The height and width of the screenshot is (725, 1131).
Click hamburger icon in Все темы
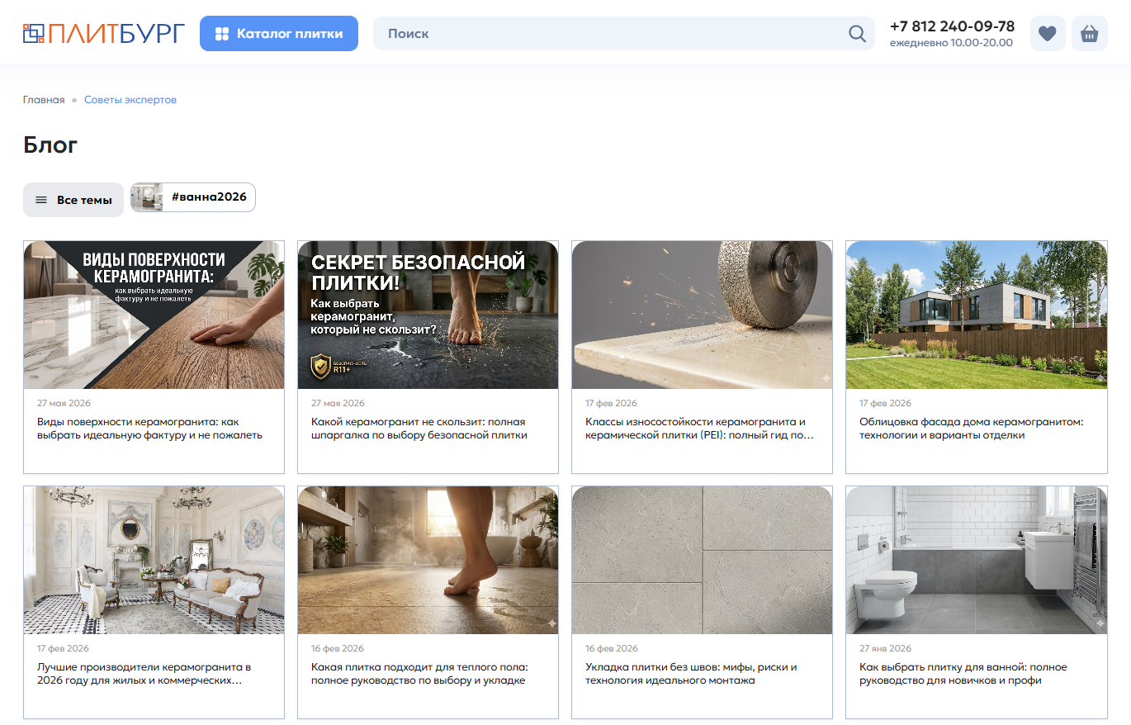tap(40, 200)
